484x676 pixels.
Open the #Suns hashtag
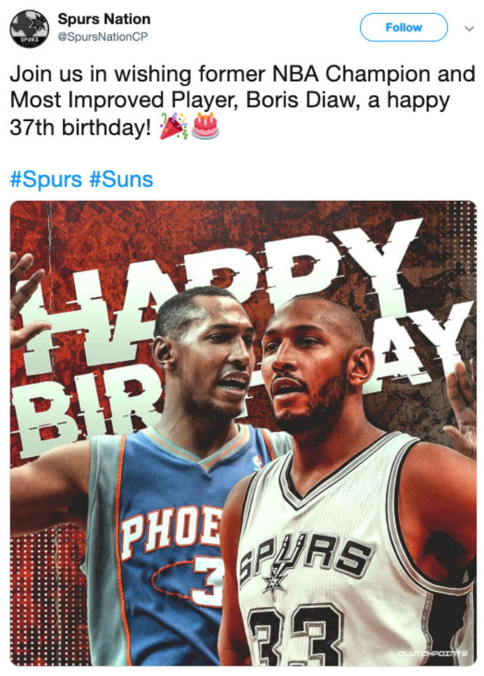[121, 179]
